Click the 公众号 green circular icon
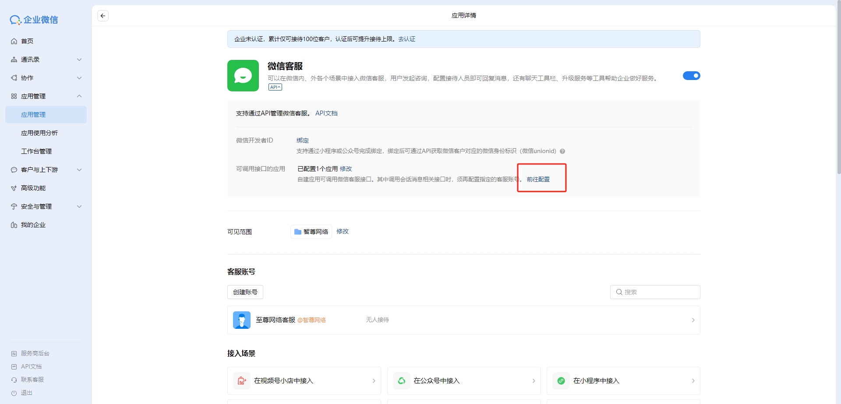 402,381
